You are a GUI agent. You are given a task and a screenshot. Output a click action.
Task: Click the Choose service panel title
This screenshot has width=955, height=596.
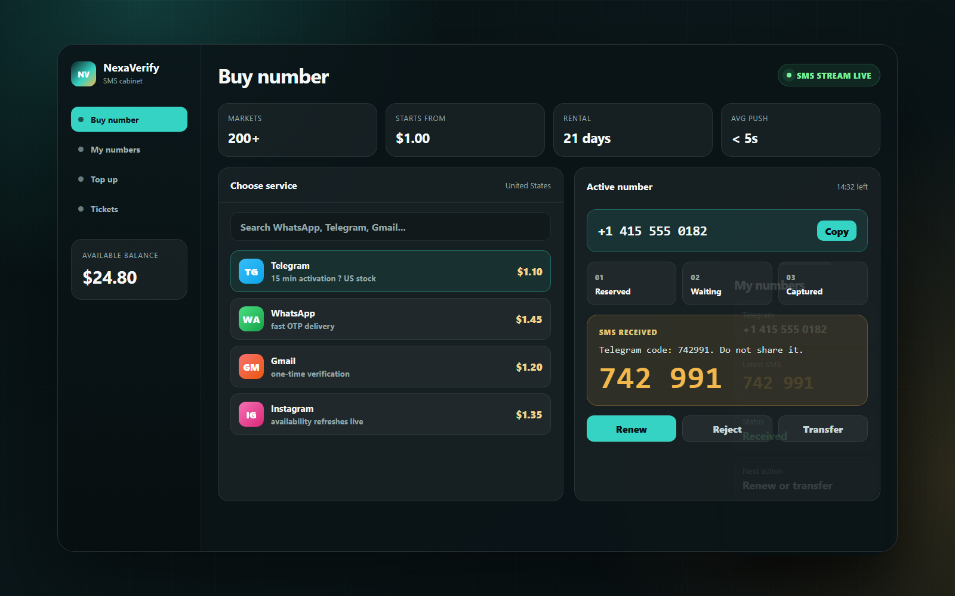tap(264, 186)
